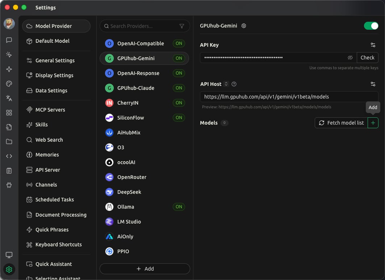385x280 pixels.
Task: Open Memories settings section
Action: pos(56,155)
